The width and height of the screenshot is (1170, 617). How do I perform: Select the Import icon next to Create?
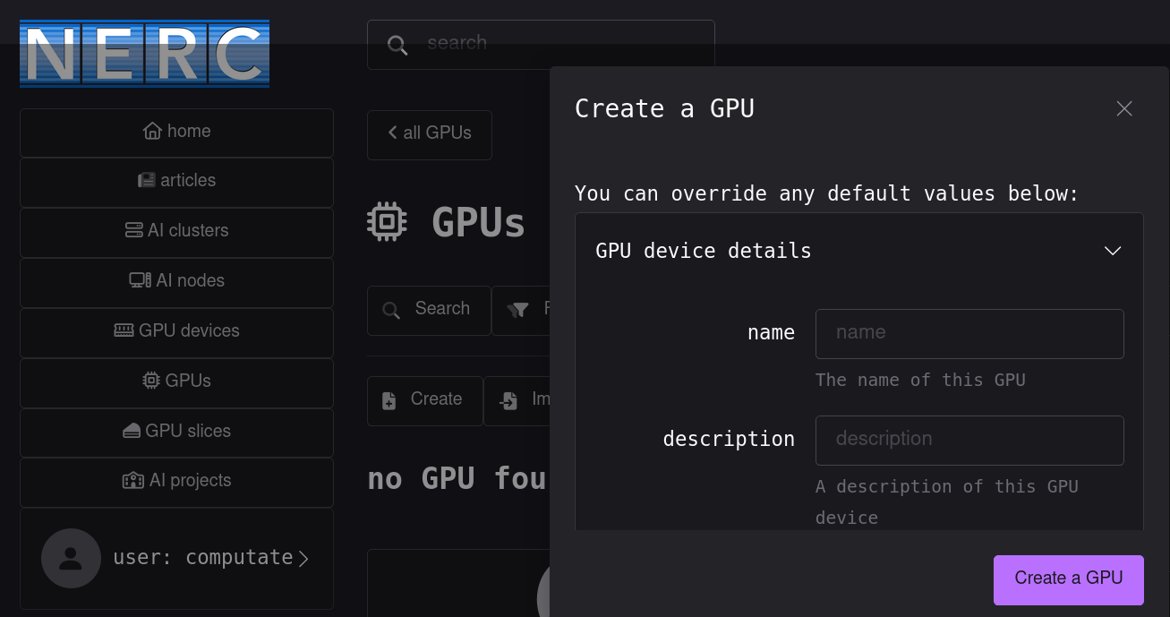point(509,400)
